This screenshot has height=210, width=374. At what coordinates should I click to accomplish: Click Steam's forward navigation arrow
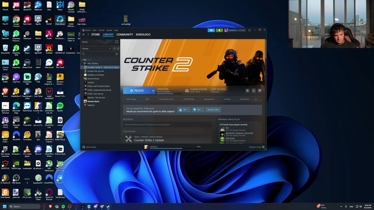pos(88,34)
